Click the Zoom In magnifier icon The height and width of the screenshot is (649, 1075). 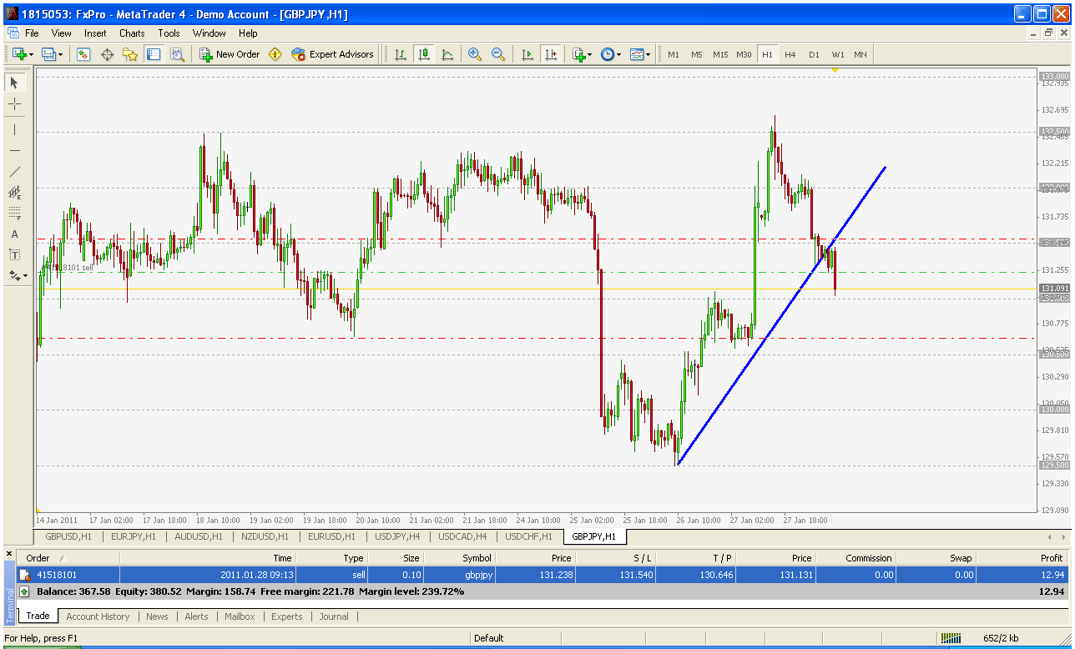coord(475,54)
